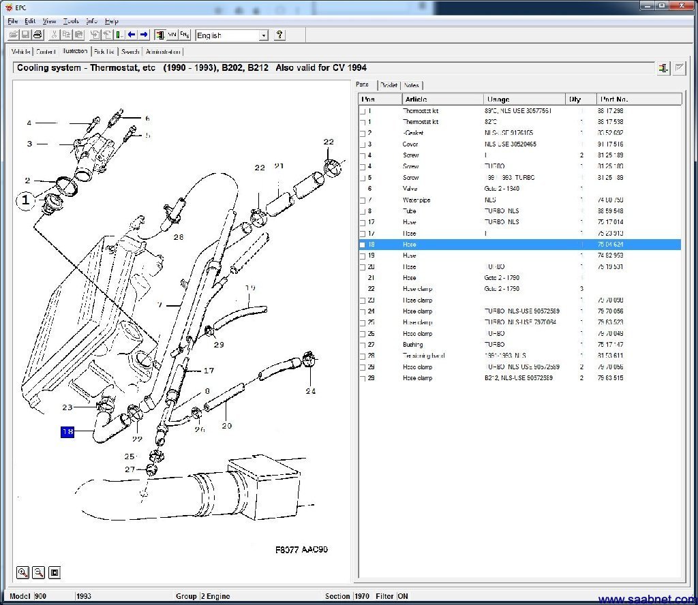
Task: Switch to the Vehicle tab
Action: click(20, 52)
